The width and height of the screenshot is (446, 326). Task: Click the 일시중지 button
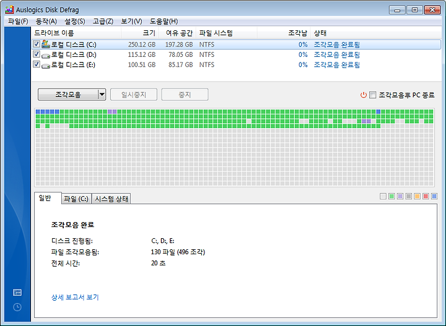coord(134,95)
